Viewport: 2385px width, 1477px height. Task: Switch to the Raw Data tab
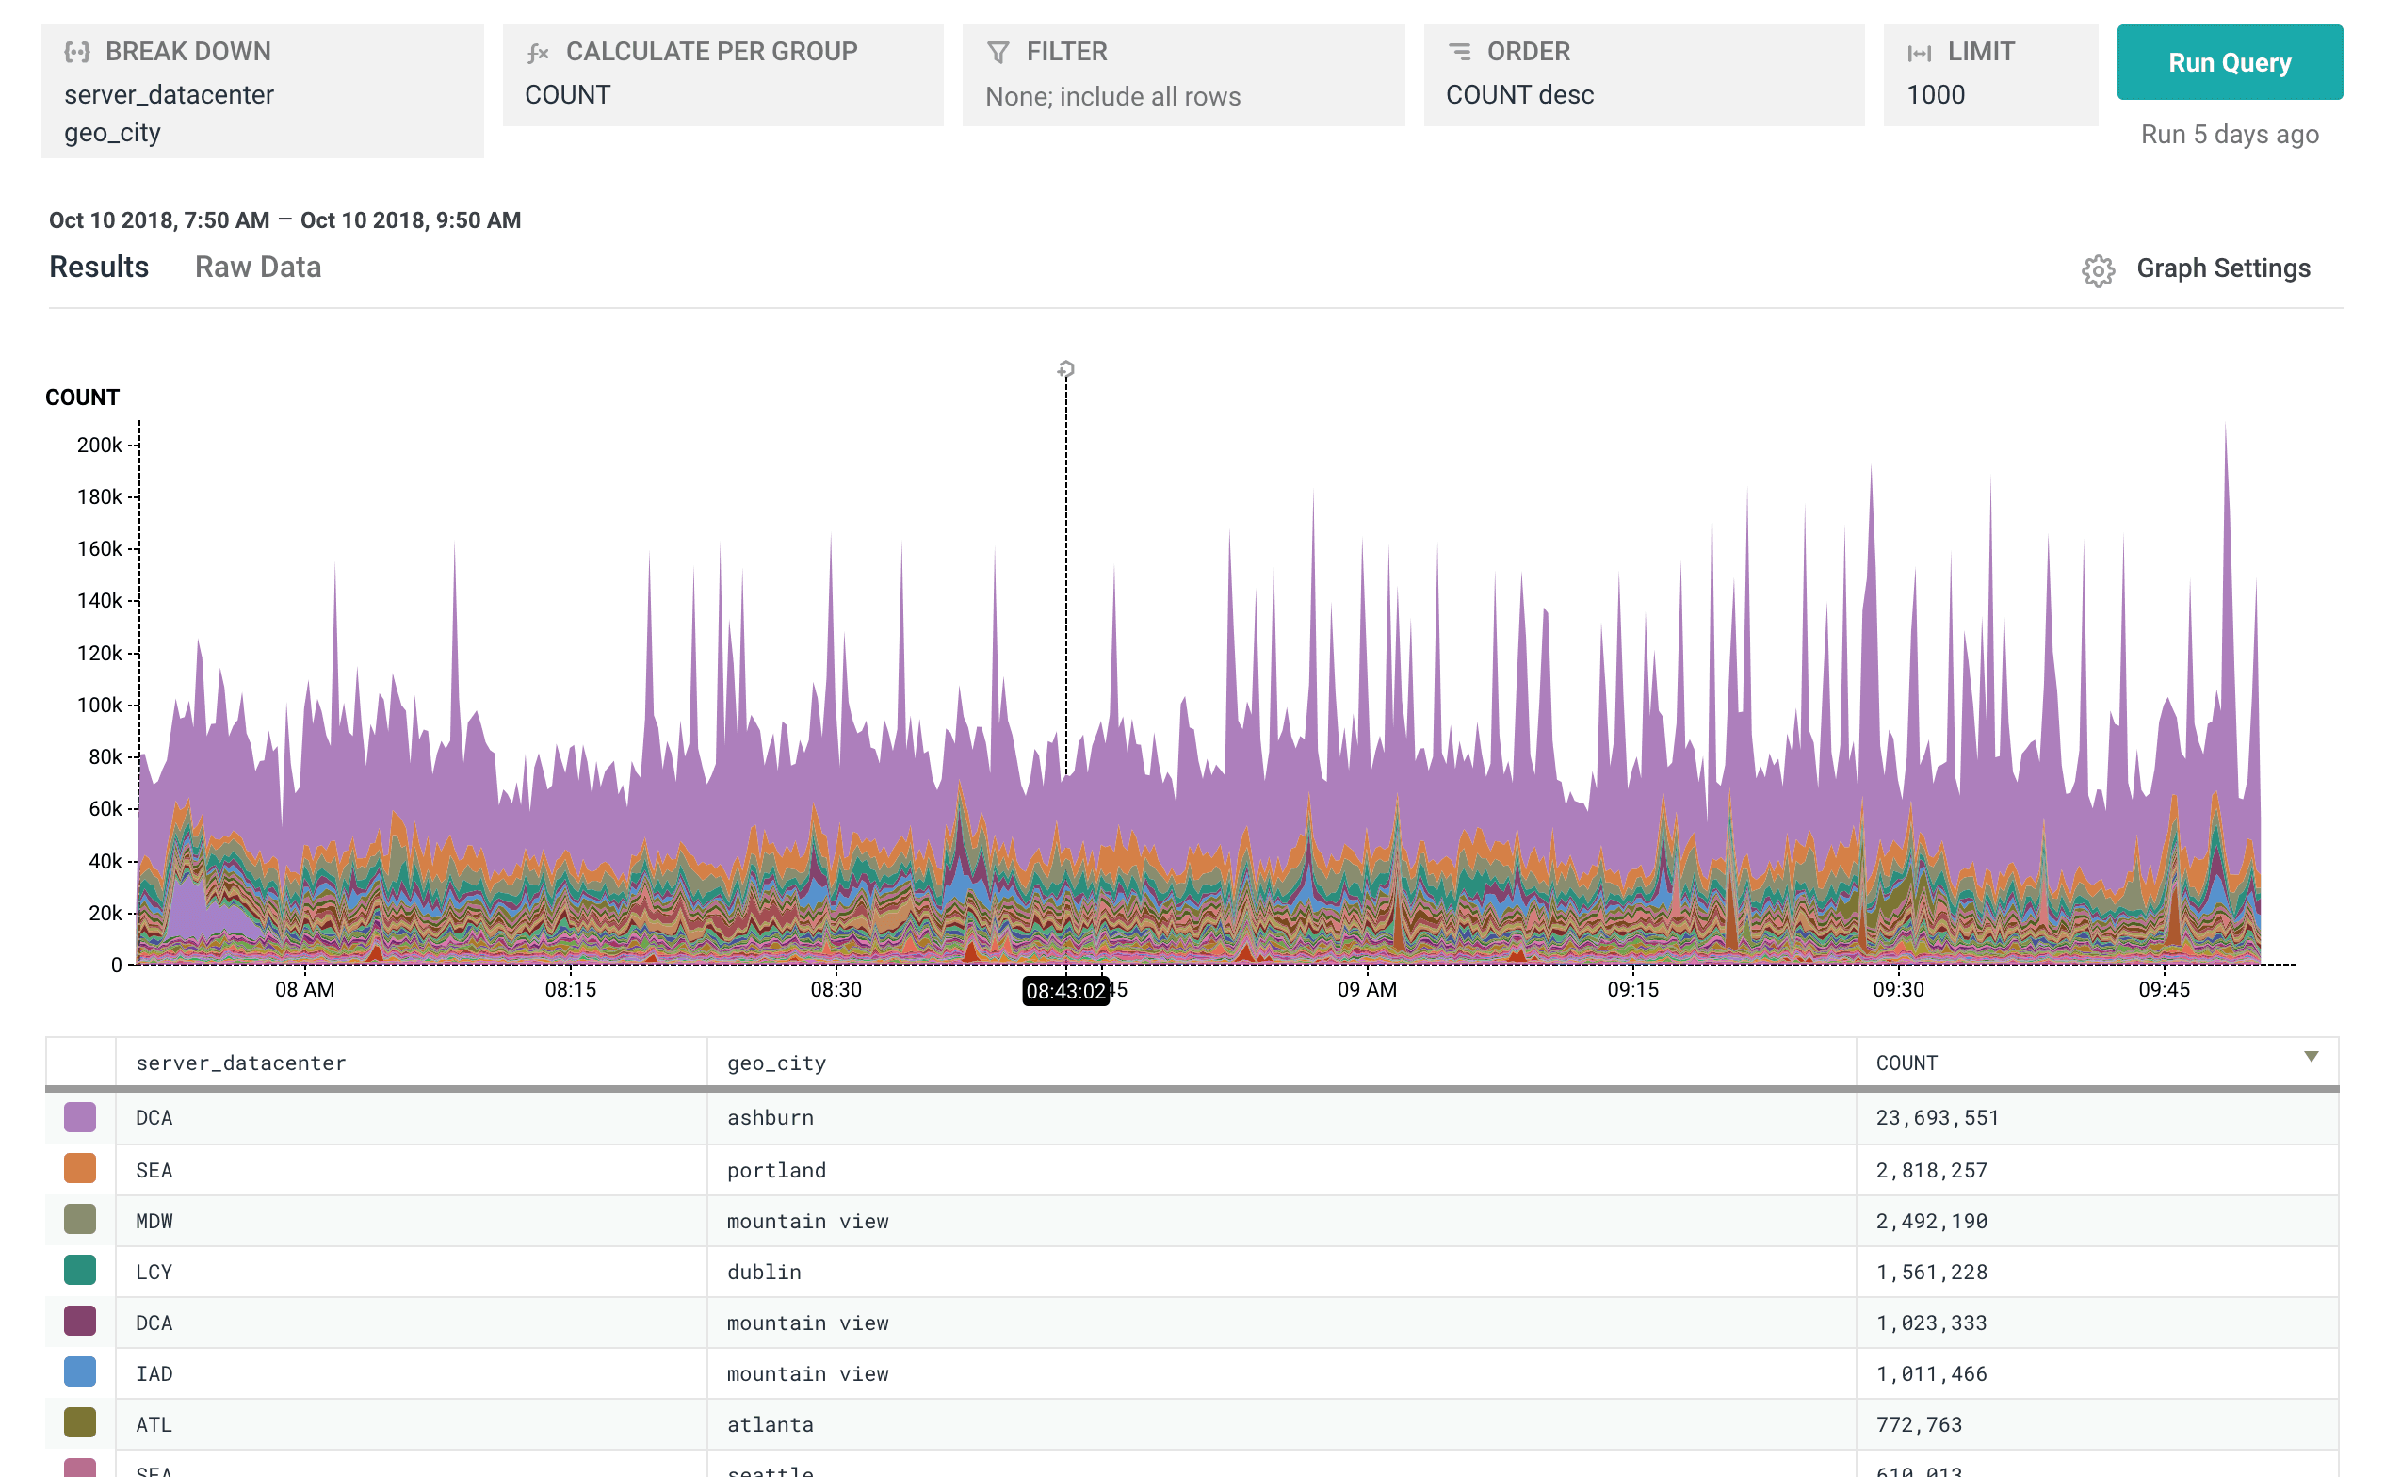tap(258, 267)
